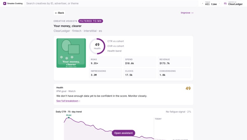The width and height of the screenshot is (247, 140).
Task: Open assistant using the purple button
Action: (123, 133)
